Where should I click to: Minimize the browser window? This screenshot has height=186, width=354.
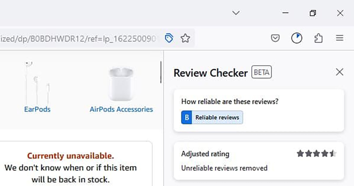pyautogui.click(x=285, y=13)
